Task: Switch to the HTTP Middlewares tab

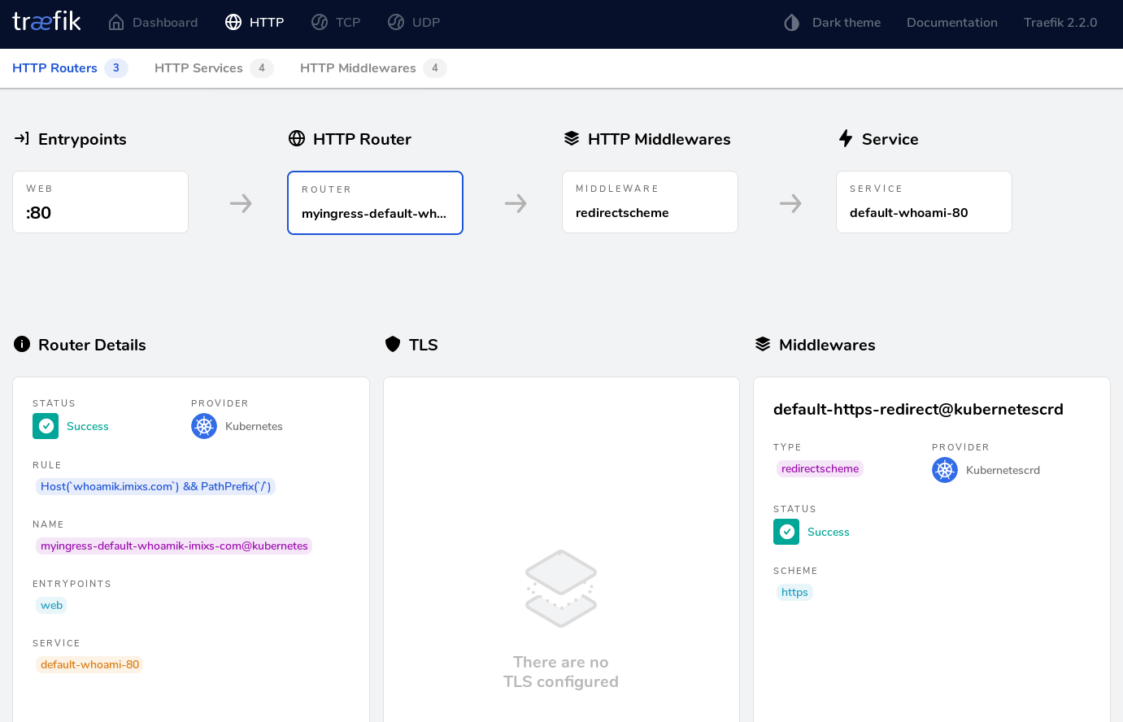Action: (373, 68)
